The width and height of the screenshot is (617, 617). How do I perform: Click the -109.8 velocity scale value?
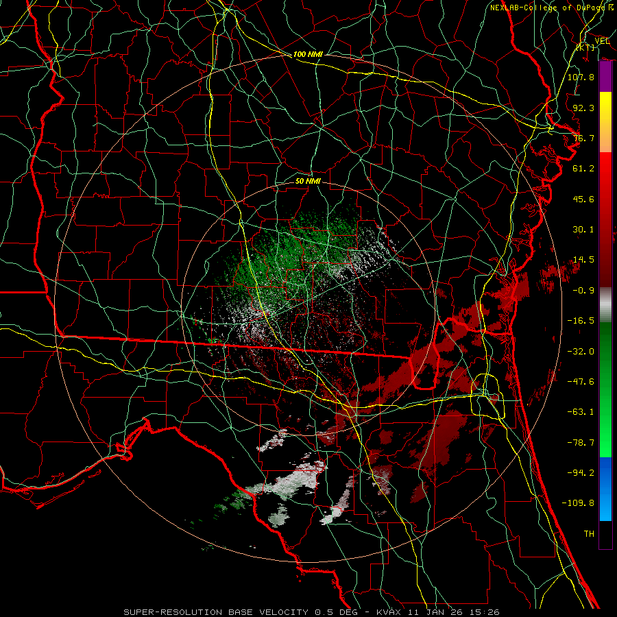(578, 503)
